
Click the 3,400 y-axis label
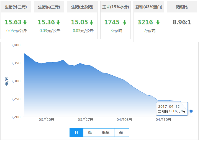(16, 45)
